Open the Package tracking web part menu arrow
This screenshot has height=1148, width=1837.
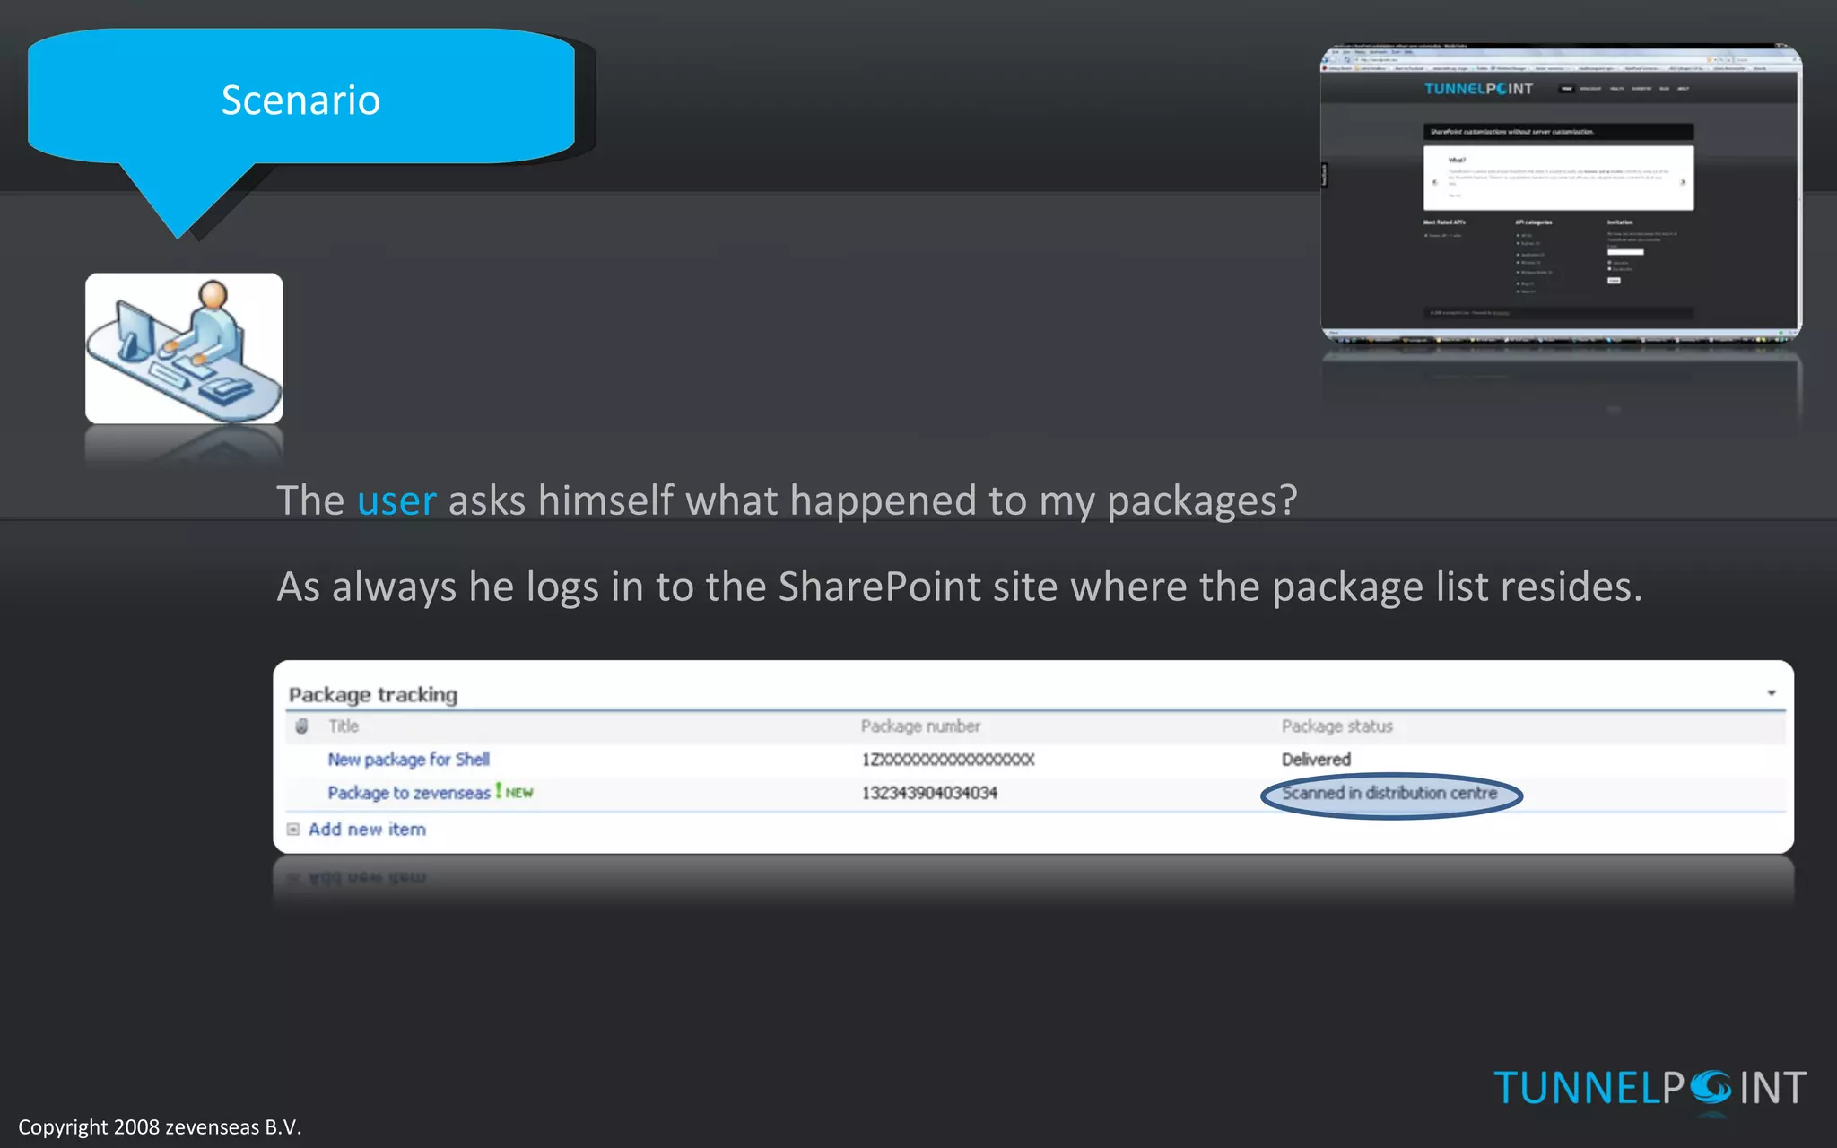1771,693
